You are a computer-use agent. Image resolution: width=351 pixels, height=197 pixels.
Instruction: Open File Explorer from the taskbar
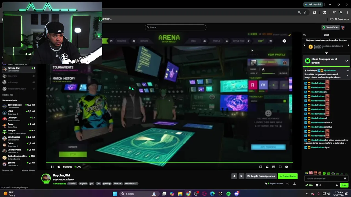pyautogui.click(x=180, y=194)
